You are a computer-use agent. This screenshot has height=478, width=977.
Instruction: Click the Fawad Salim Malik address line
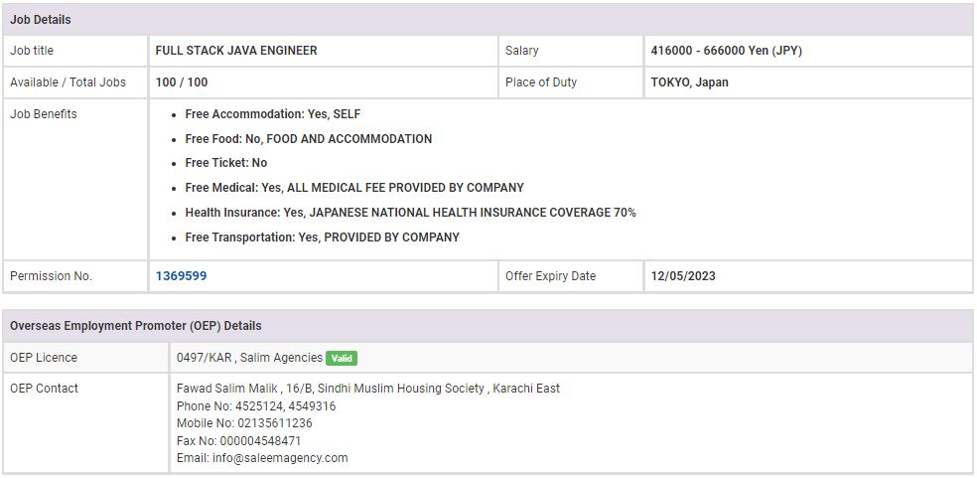[x=367, y=389]
